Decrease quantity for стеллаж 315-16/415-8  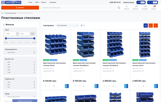[x=105, y=86]
